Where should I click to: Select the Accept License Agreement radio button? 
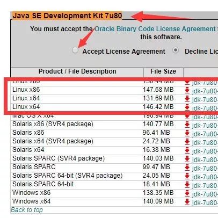(75, 50)
